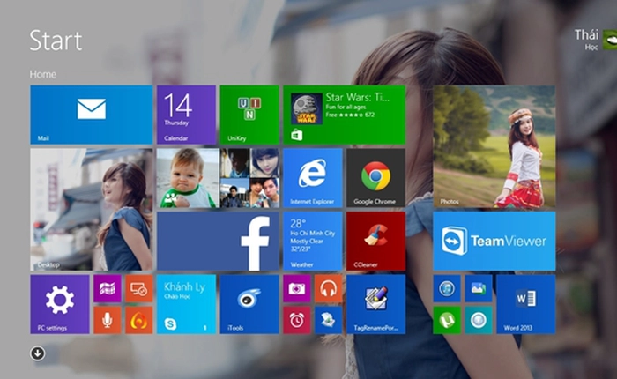Screen dimensions: 617x379
Task: Open the orange flame-logo small tile
Action: pyautogui.click(x=139, y=320)
